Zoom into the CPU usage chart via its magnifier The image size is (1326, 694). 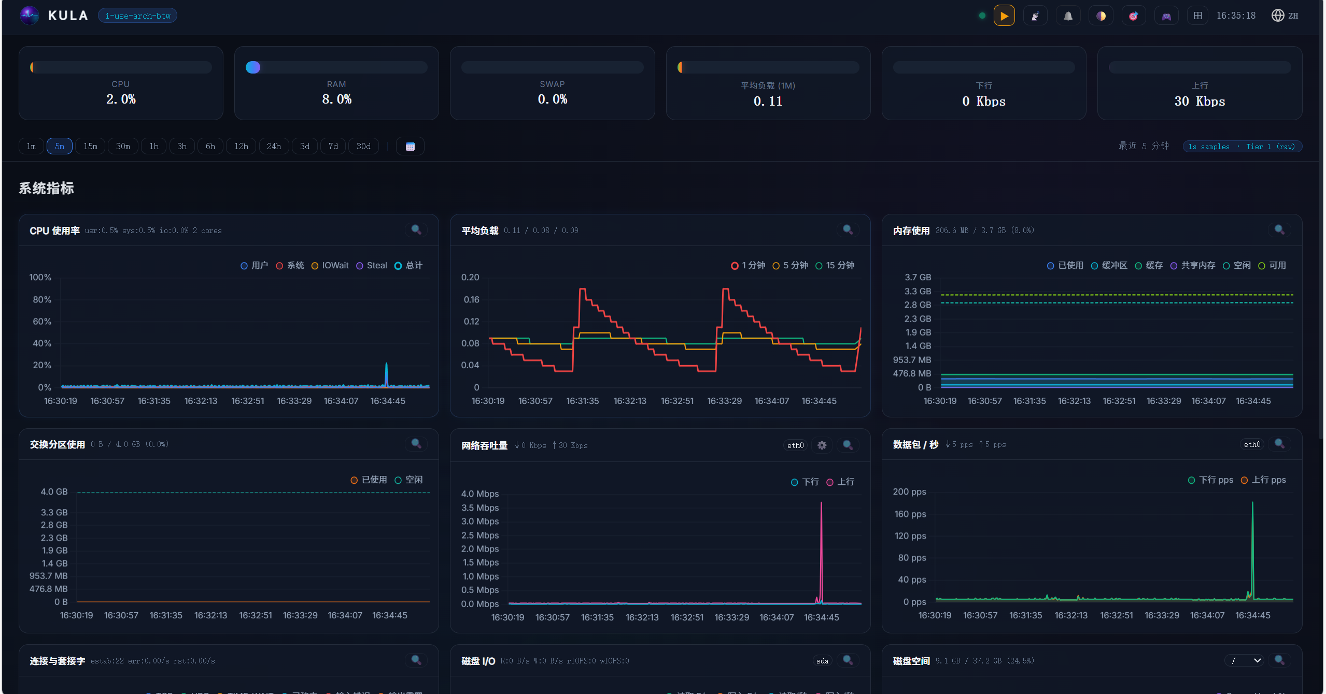(416, 229)
